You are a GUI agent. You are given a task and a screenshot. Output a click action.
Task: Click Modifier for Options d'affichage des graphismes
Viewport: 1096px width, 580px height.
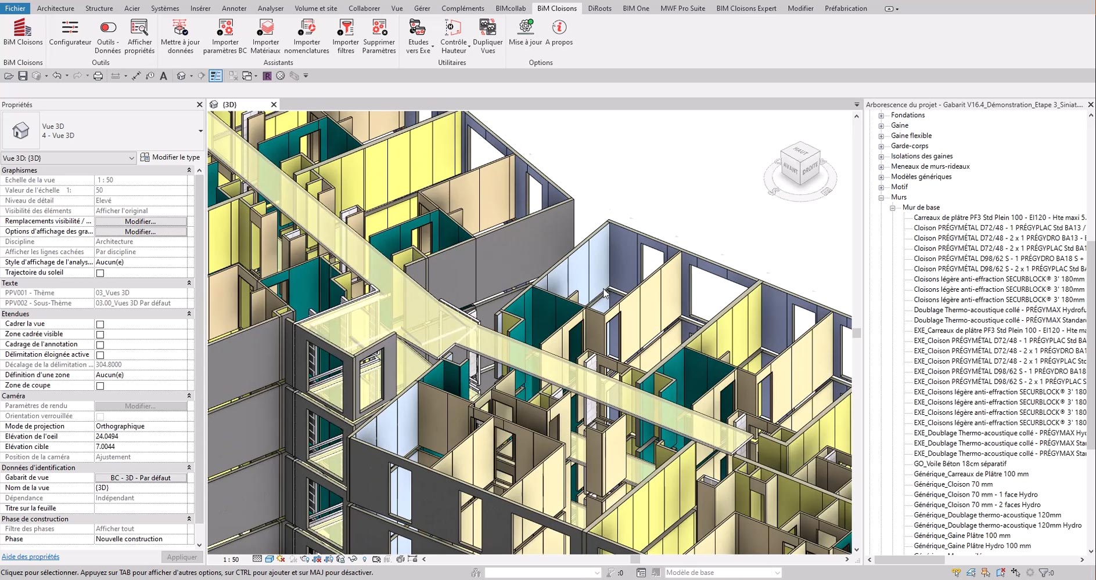point(141,232)
